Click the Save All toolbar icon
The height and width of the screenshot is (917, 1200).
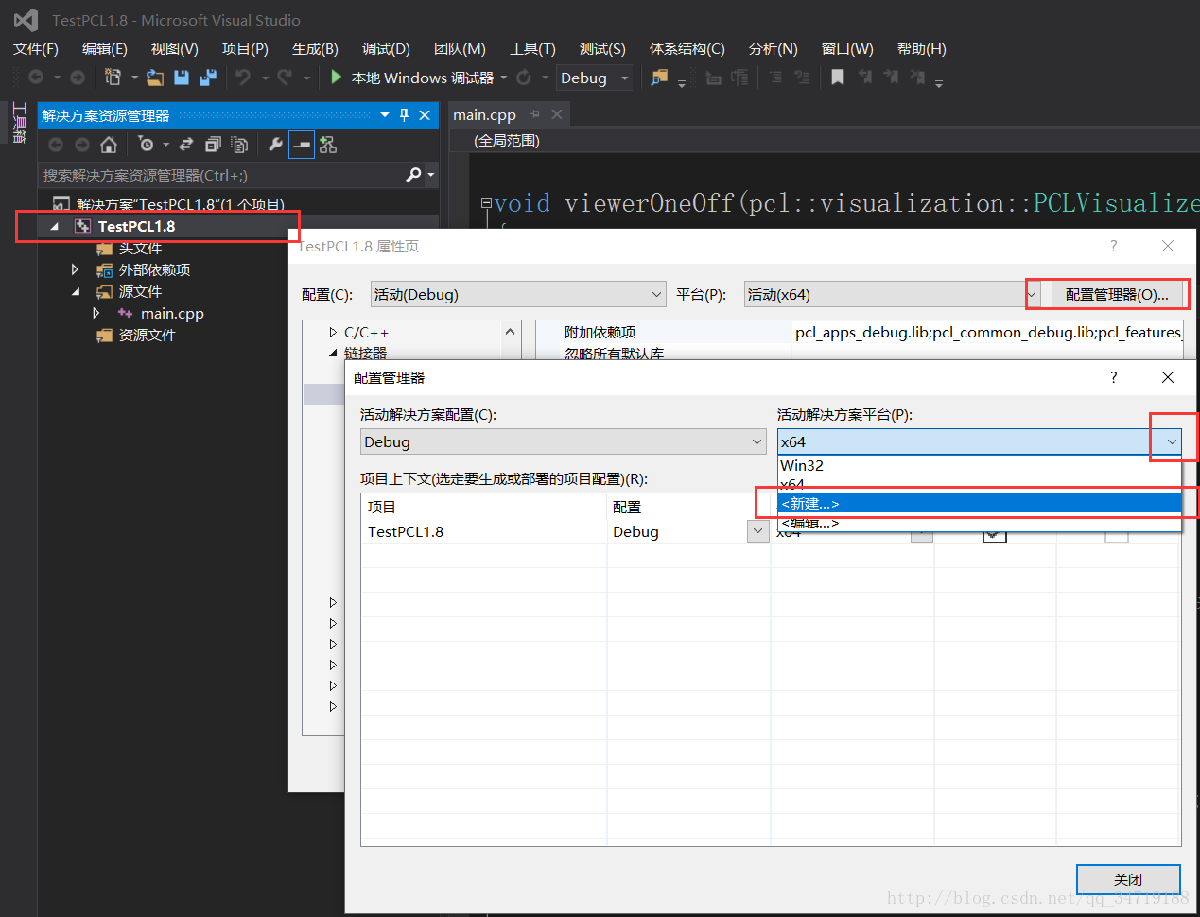207,78
